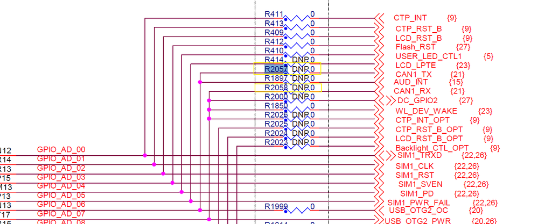Select the R2023 resistor label
Viewport: 538px width, 224px height.
(276, 142)
